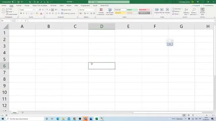The width and height of the screenshot is (216, 121).
Task: Toggle underline with the S button
Action: (x=26, y=13)
